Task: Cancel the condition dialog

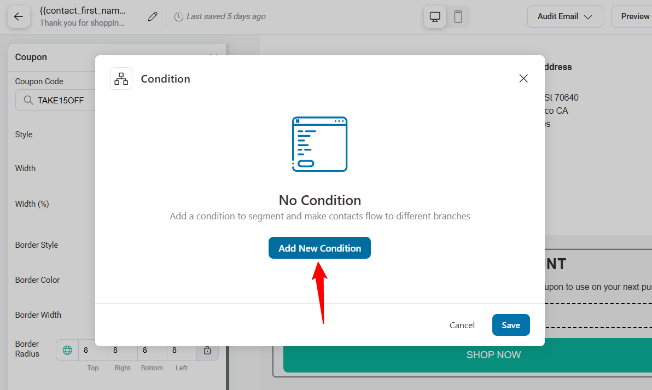Action: tap(462, 325)
